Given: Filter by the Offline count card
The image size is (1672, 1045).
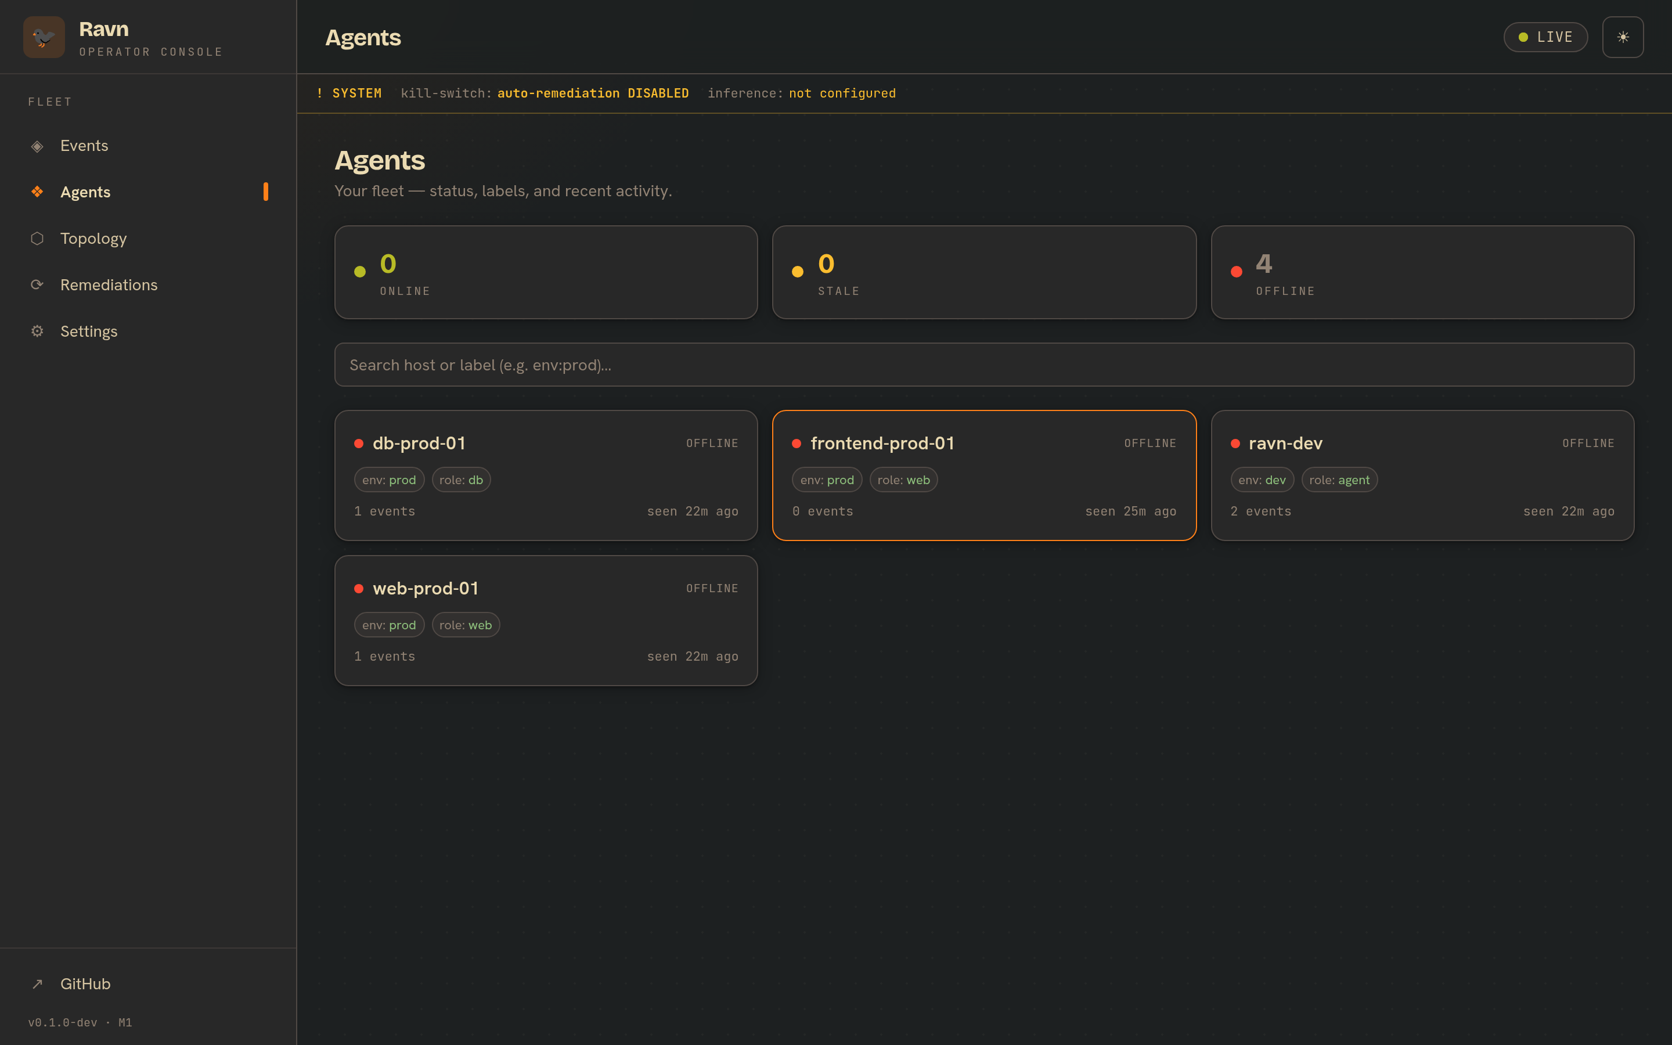Looking at the screenshot, I should click(x=1422, y=272).
